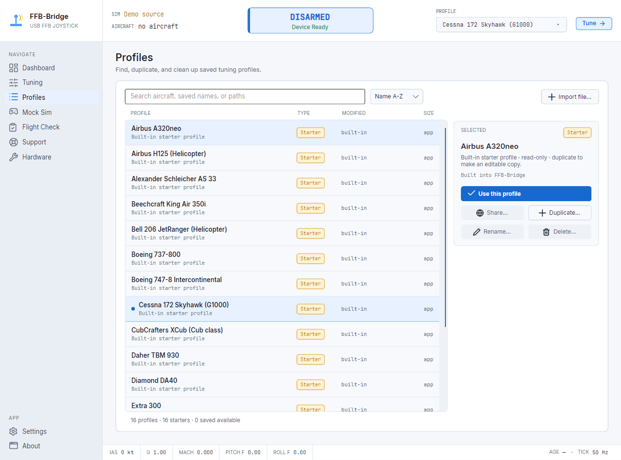This screenshot has height=460, width=621.
Task: Click Duplicate to copy the profile
Action: [x=560, y=213]
